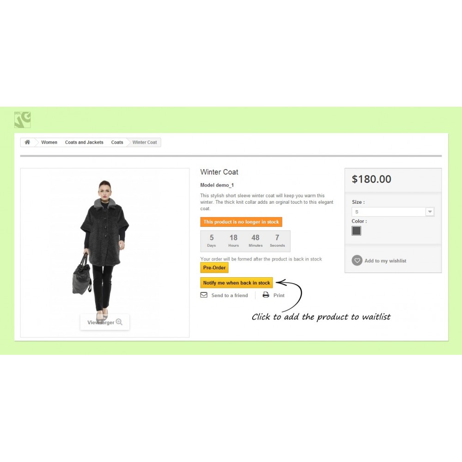Open the Coats breadcrumb
Screen dimensions: 462x462
(x=117, y=142)
